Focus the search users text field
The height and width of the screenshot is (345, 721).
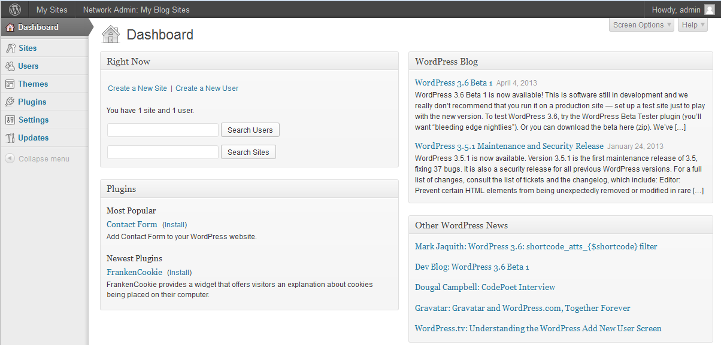[163, 130]
